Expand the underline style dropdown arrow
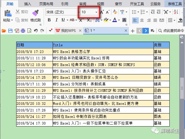The height and width of the screenshot is (139, 185). tap(67, 20)
